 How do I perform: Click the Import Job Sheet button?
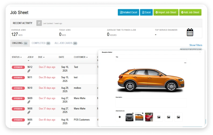pyautogui.click(x=166, y=12)
